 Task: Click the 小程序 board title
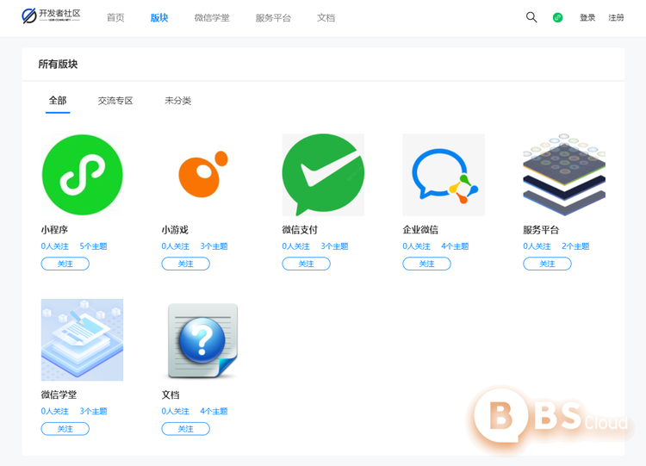pos(54,230)
